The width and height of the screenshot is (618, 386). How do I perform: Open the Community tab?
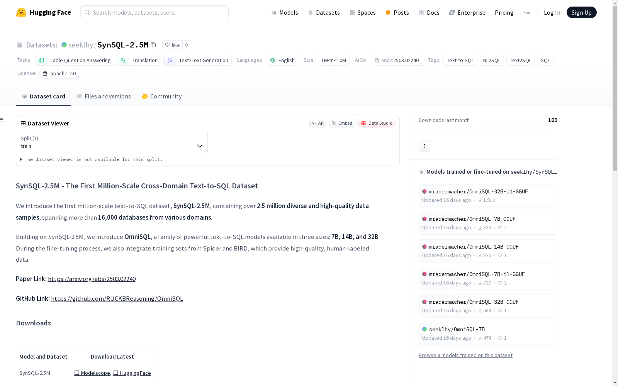pos(161,96)
